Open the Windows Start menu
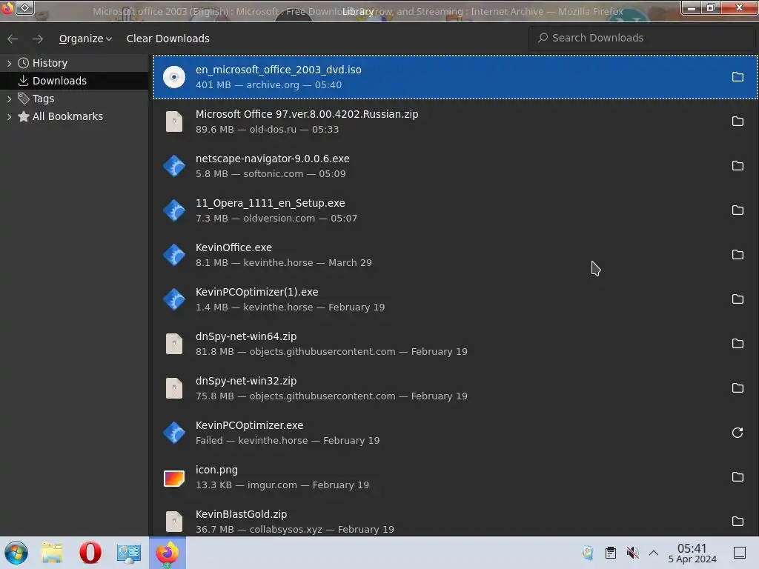 tap(16, 553)
